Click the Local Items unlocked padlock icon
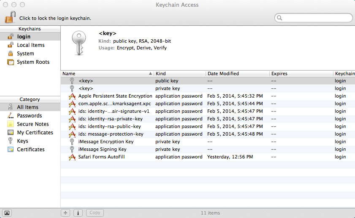 11,45
